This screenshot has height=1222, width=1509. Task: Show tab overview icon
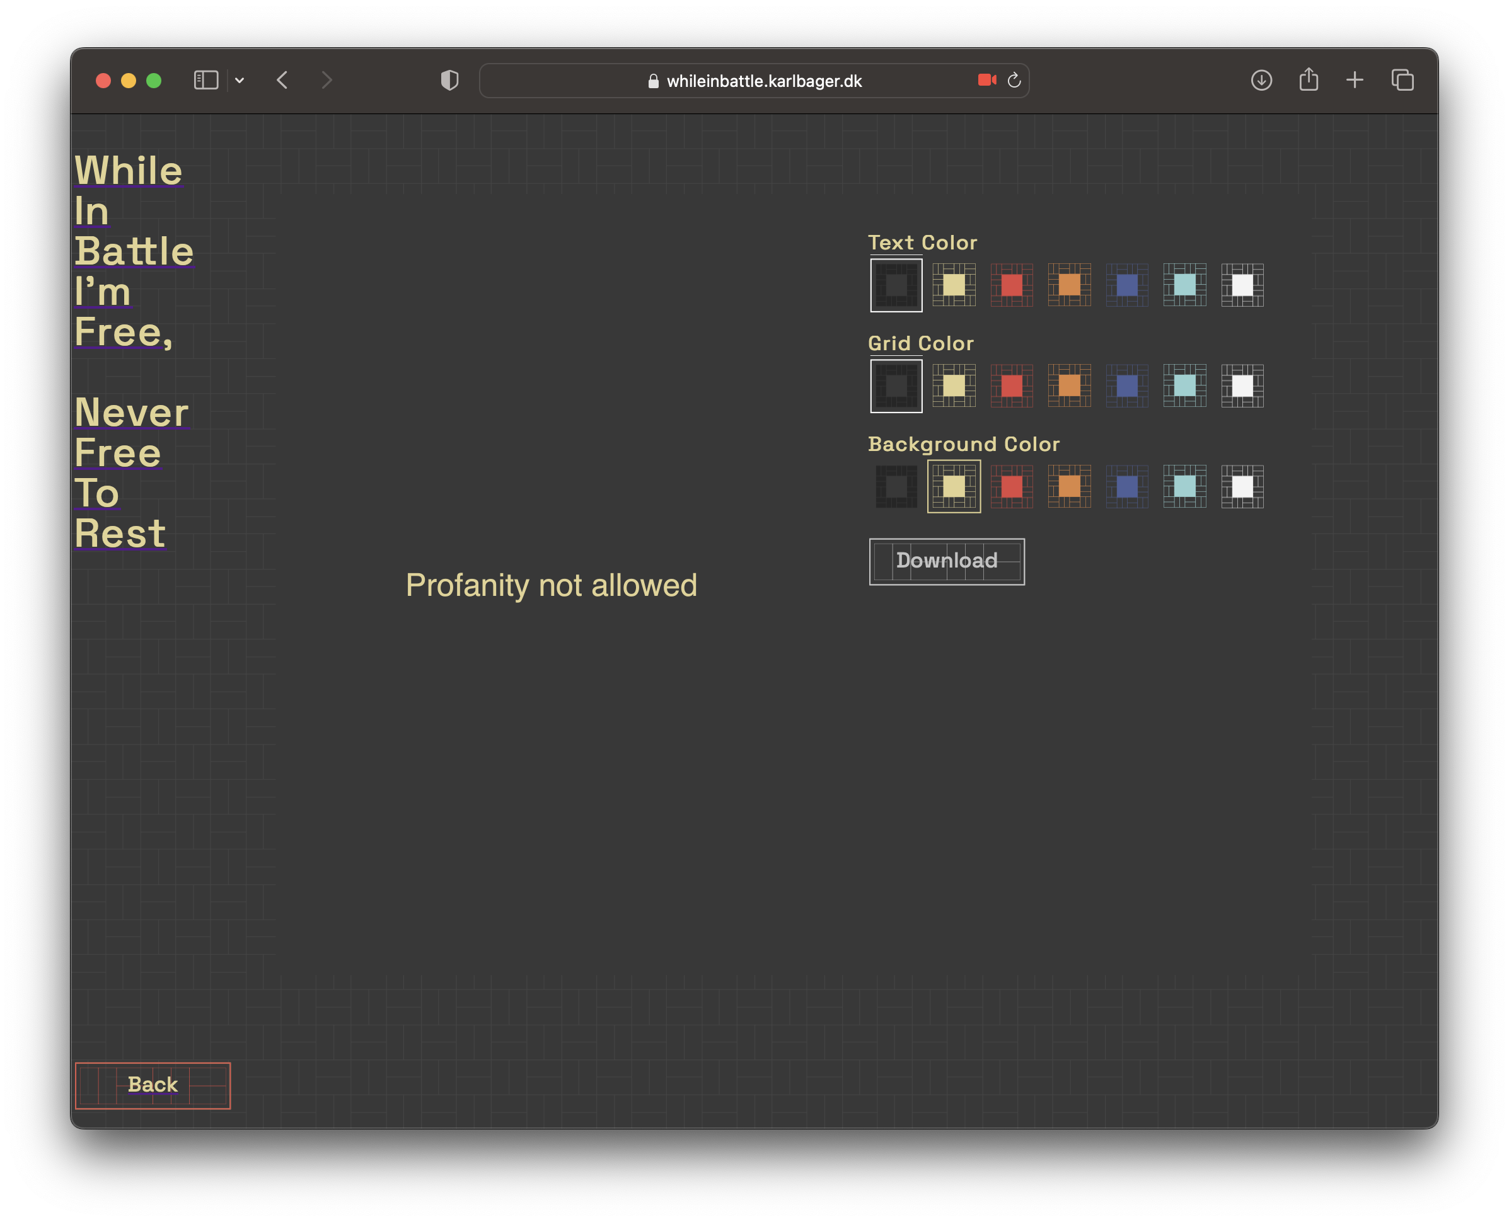coord(1402,80)
